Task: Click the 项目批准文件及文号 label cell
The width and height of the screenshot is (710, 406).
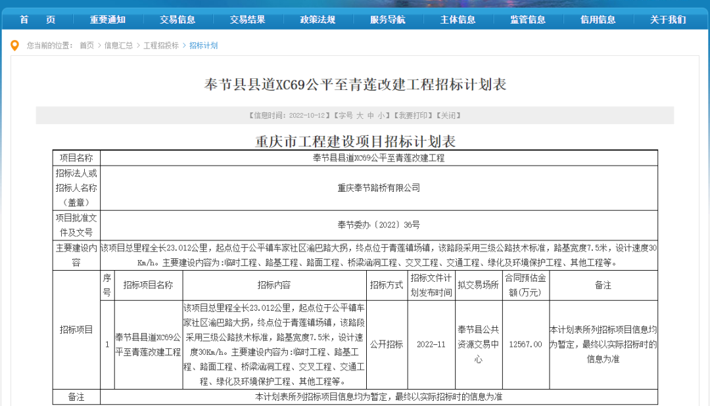Action: click(x=76, y=225)
